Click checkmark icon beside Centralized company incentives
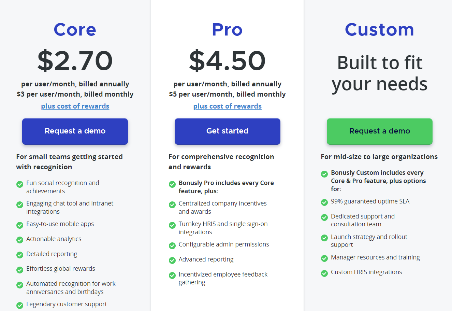 [x=172, y=204]
